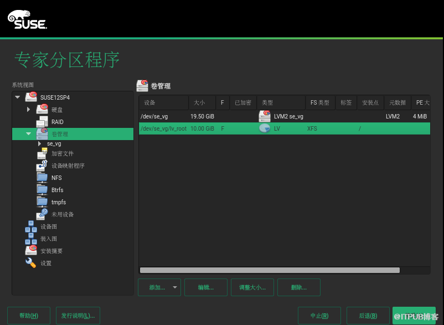Click the 删除... delete button

coord(299,287)
